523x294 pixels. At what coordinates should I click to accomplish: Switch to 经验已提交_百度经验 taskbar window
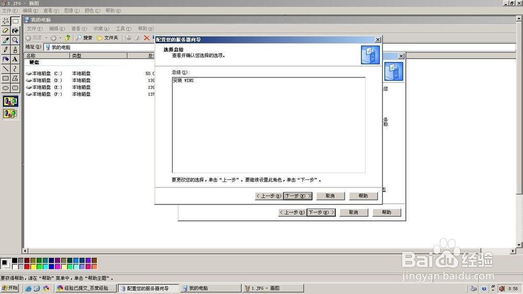click(86, 288)
